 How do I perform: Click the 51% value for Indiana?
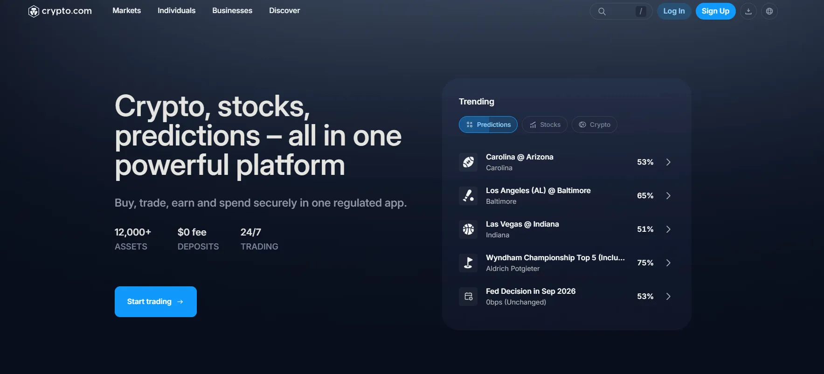[645, 229]
